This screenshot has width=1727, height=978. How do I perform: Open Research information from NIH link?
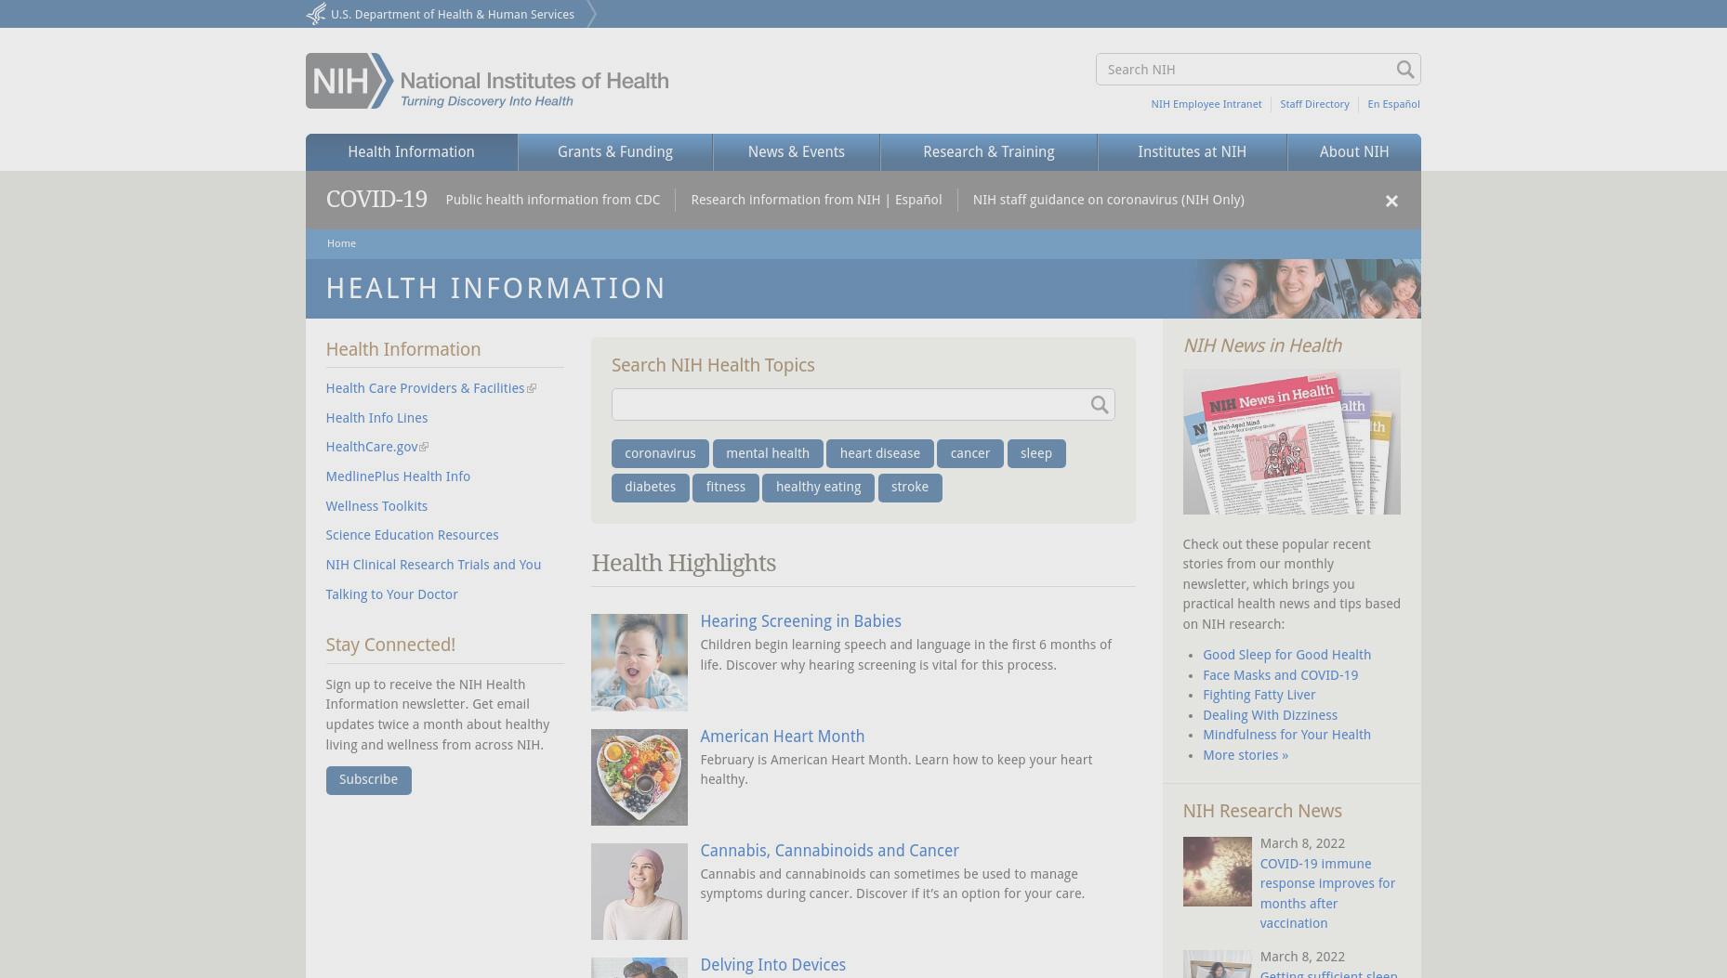(x=785, y=200)
